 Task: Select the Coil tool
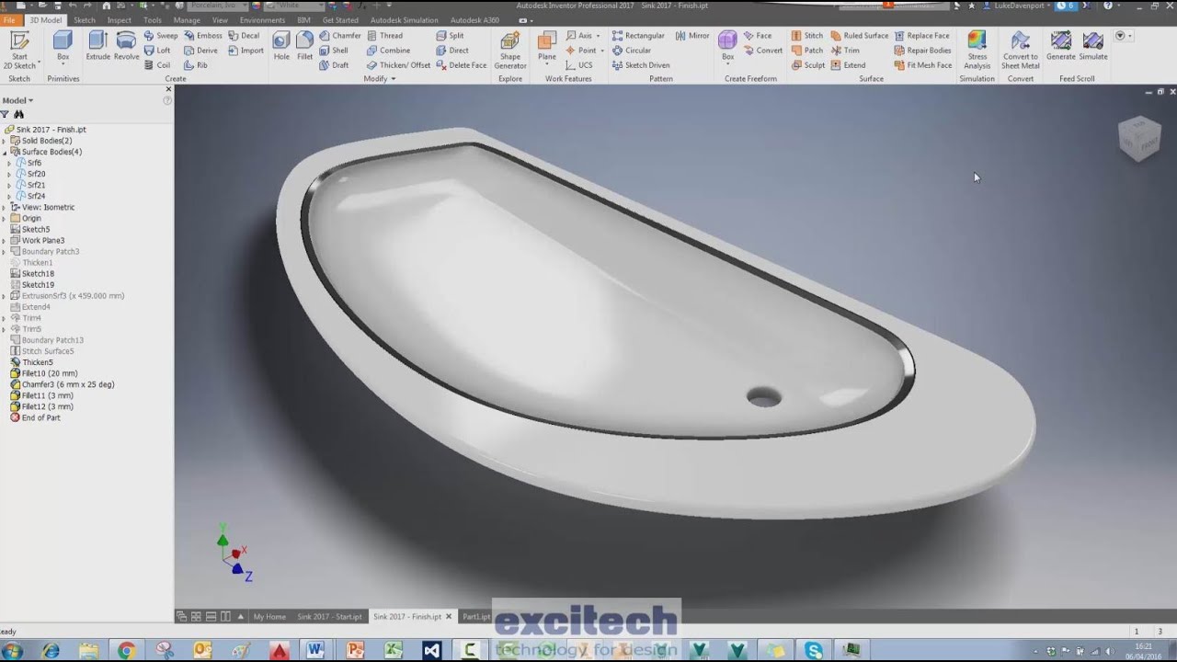coord(157,65)
